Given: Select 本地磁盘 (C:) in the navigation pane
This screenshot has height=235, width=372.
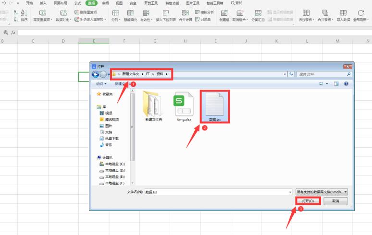Looking at the screenshot, I should point(112,164).
